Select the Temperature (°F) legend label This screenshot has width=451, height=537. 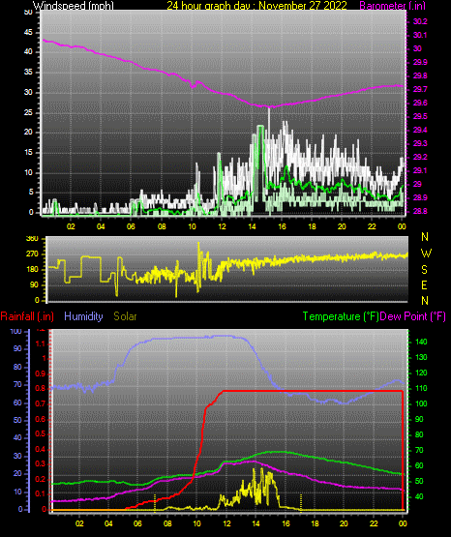pos(341,316)
